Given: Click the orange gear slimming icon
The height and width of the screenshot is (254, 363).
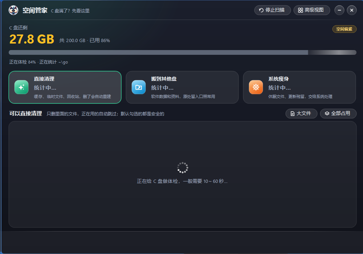Looking at the screenshot, I should (x=256, y=87).
